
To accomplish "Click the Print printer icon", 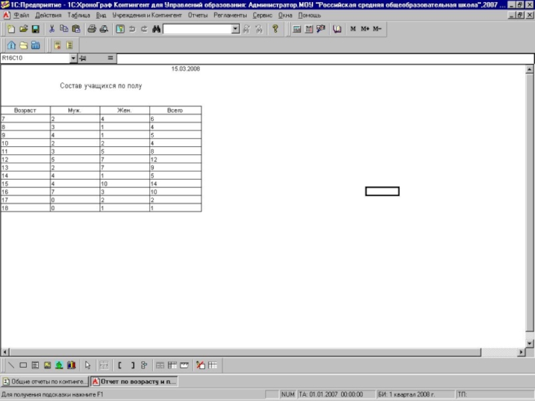I will [x=92, y=29].
